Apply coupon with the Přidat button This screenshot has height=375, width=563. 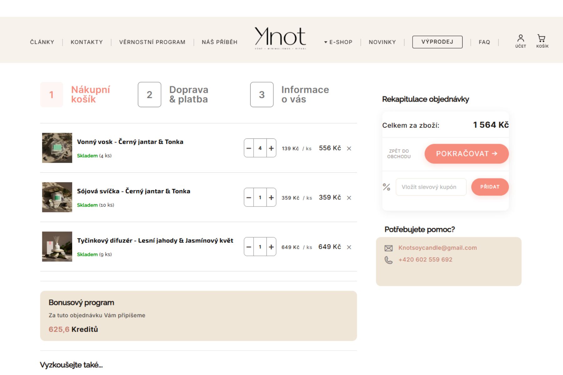pyautogui.click(x=490, y=187)
